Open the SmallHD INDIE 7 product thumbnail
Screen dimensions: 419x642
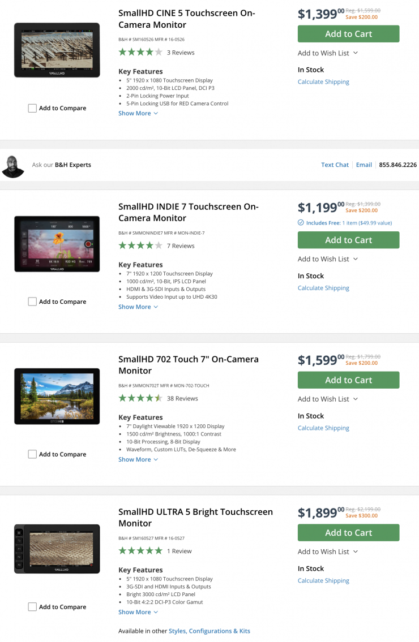point(57,244)
